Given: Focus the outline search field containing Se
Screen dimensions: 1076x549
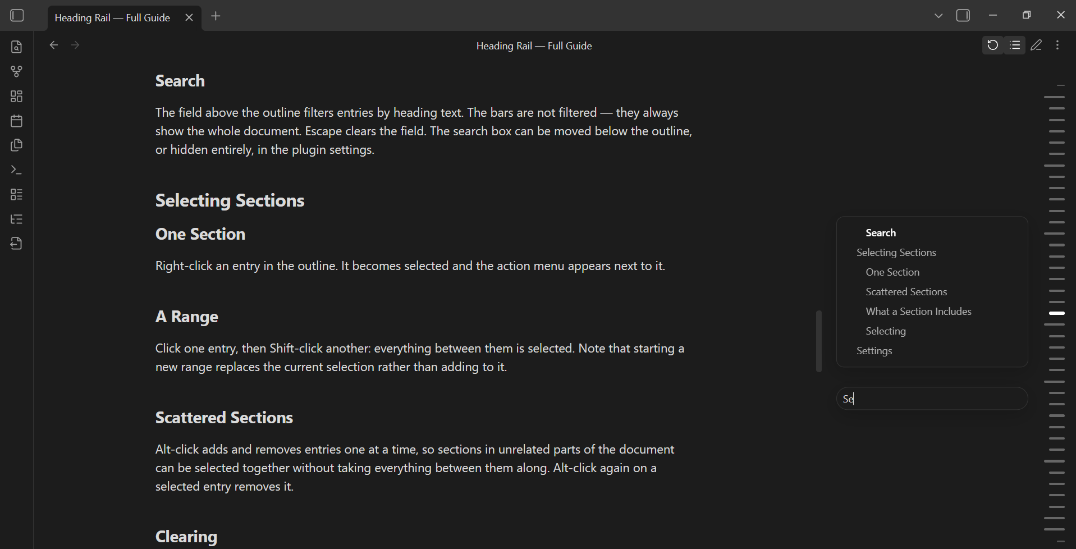Looking at the screenshot, I should pyautogui.click(x=932, y=399).
